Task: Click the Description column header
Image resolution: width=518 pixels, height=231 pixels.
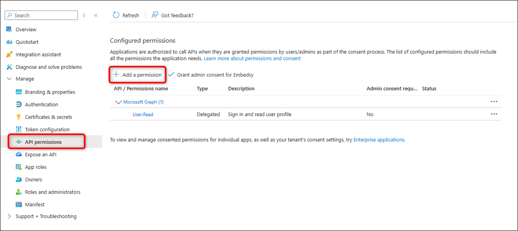Action: [x=241, y=88]
